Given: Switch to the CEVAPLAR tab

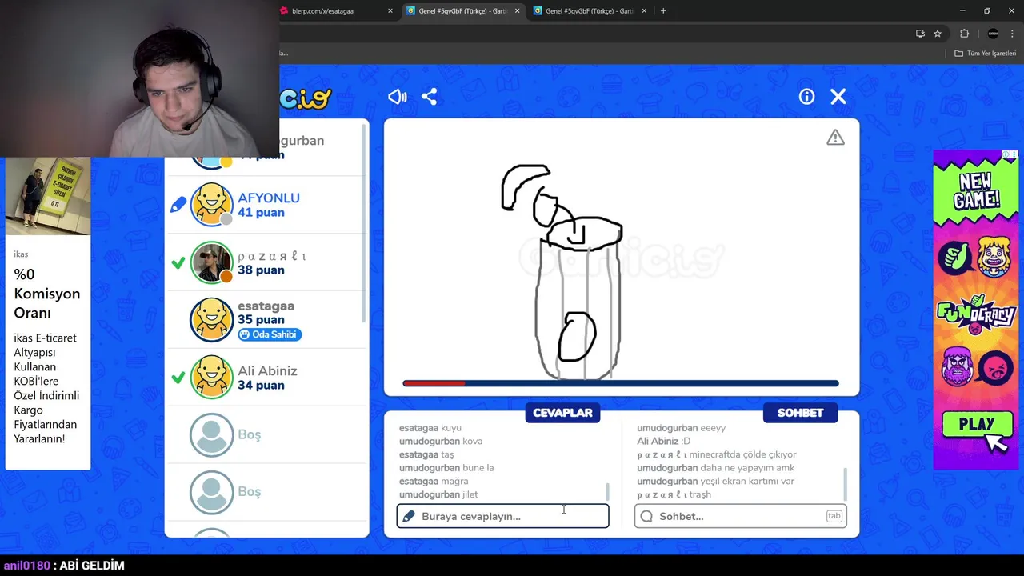Looking at the screenshot, I should click(562, 413).
